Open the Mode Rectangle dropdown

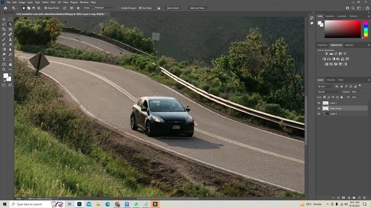(x=103, y=8)
